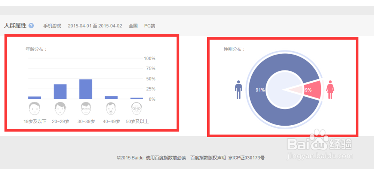Click the pink female figure icon
The height and width of the screenshot is (169, 374).
click(330, 90)
